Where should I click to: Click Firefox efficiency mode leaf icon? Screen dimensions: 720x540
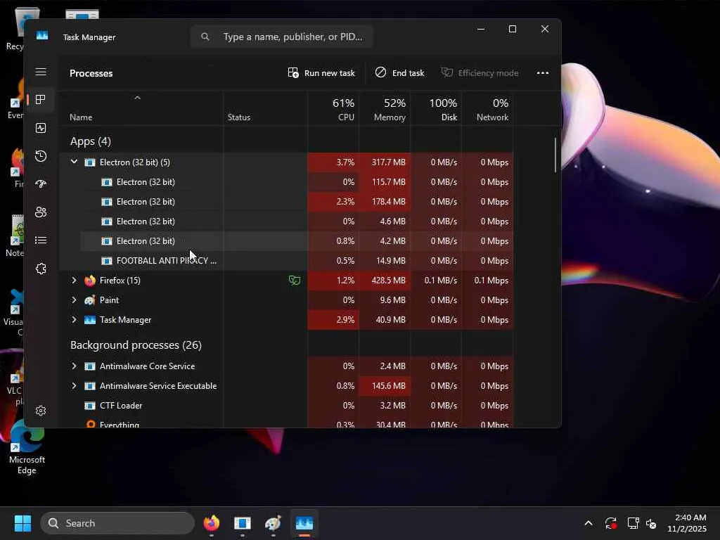click(x=295, y=280)
